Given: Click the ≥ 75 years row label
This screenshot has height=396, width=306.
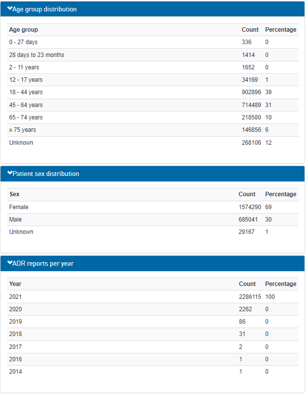Looking at the screenshot, I should pyautogui.click(x=22, y=130).
